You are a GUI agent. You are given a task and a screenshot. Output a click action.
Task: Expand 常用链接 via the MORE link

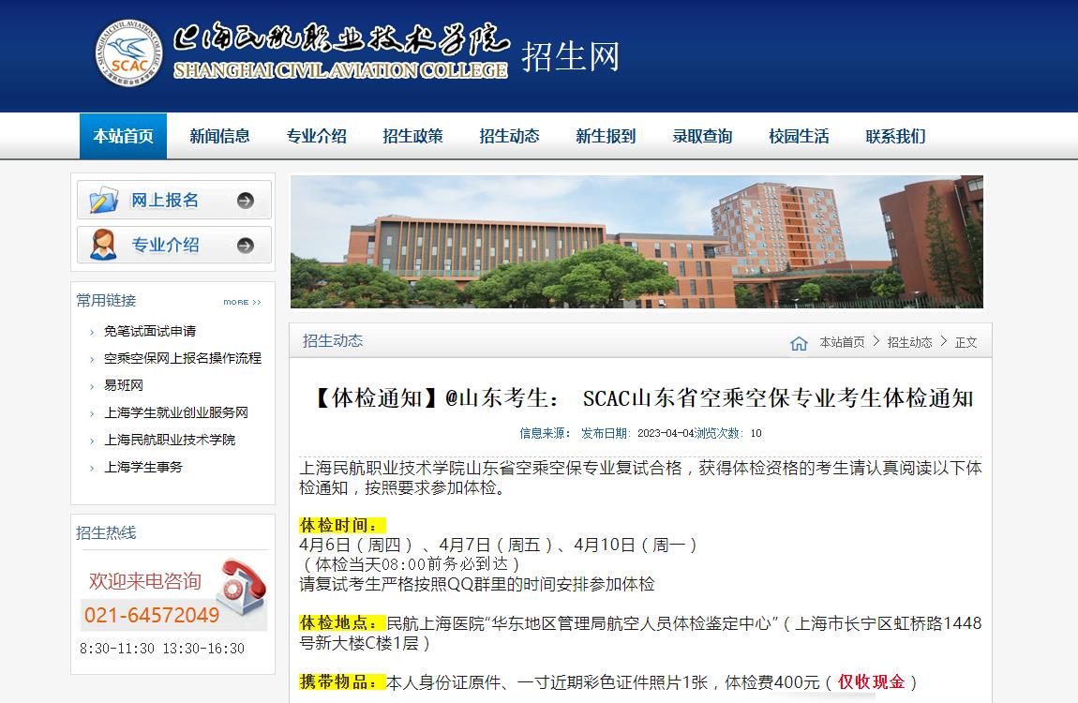pos(242,303)
